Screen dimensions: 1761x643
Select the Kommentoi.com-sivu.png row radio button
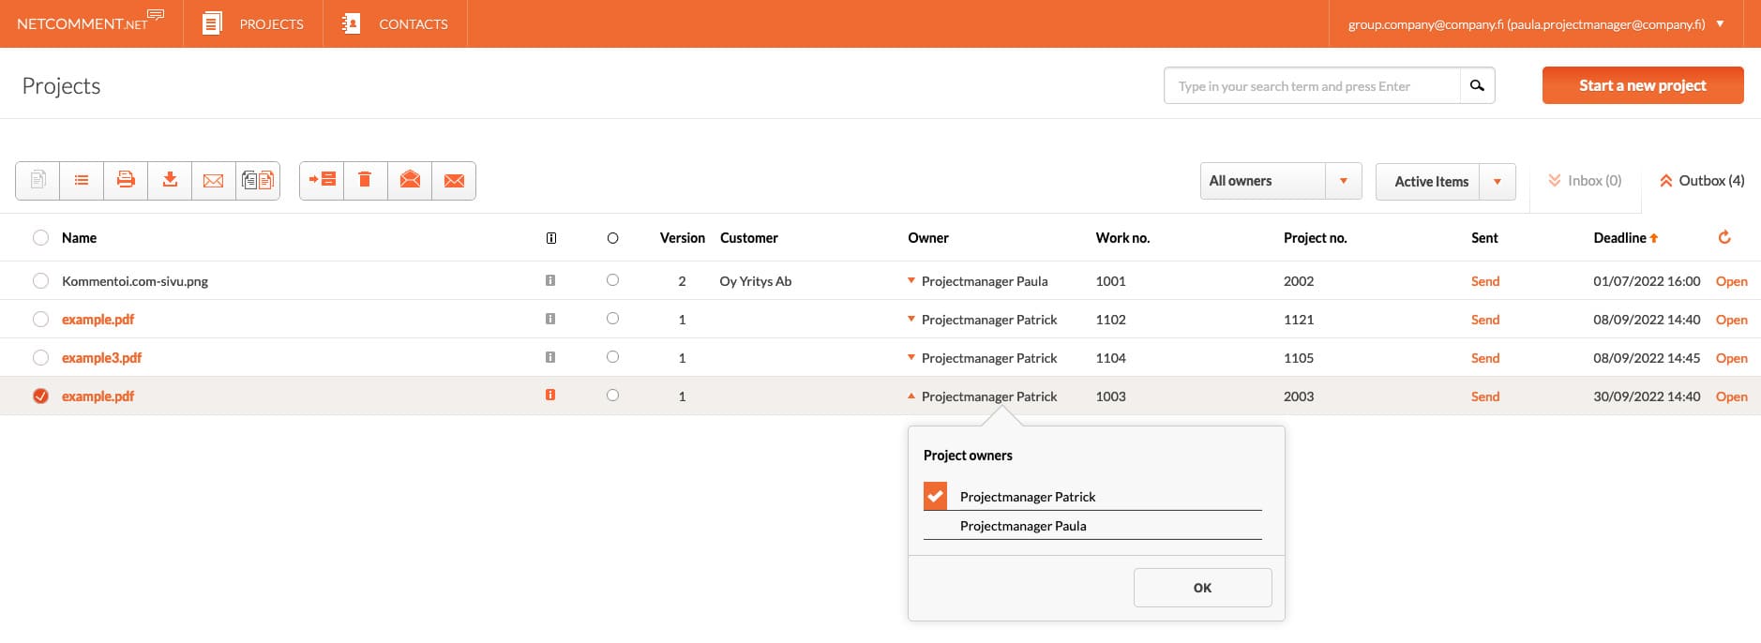point(40,280)
